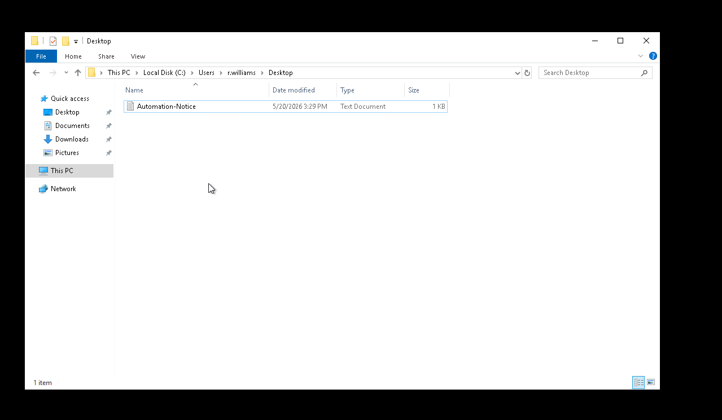Screen dimensions: 722x420
Task: Click the Network icon in sidebar
Action: (43, 189)
